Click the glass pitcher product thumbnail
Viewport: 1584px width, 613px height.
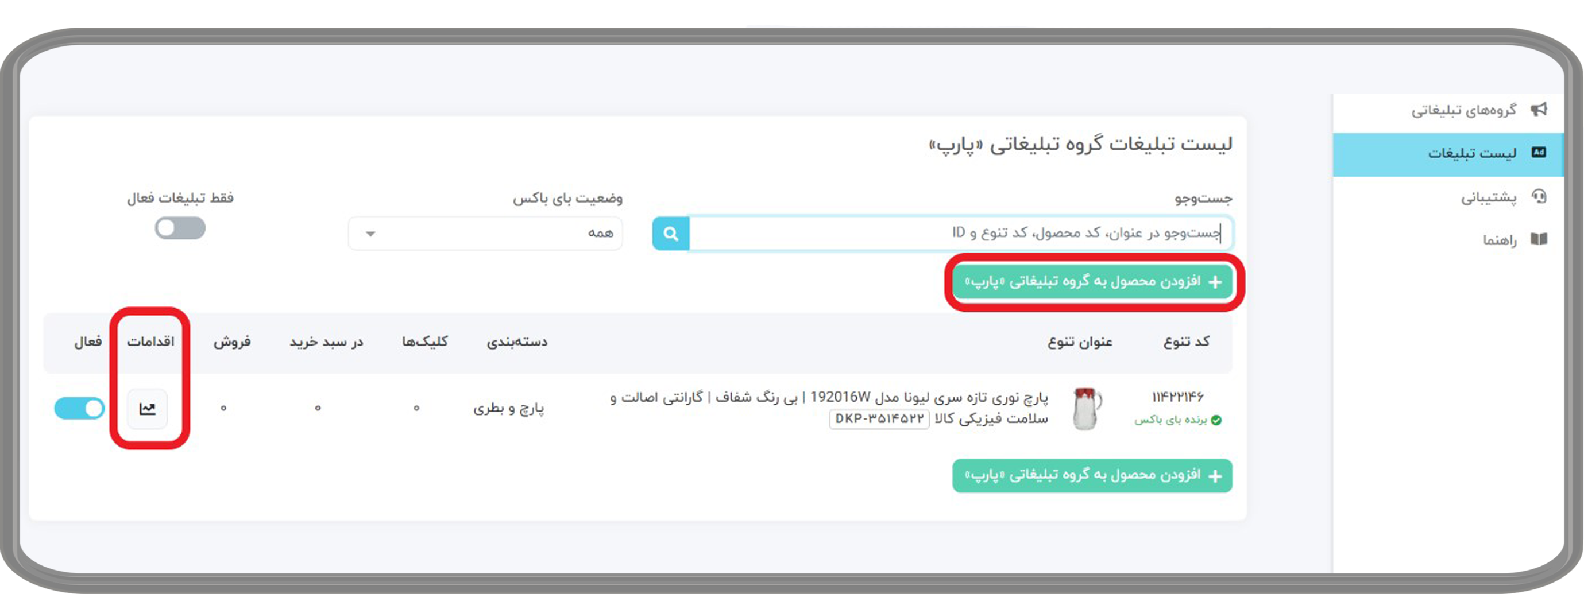[x=1087, y=409]
